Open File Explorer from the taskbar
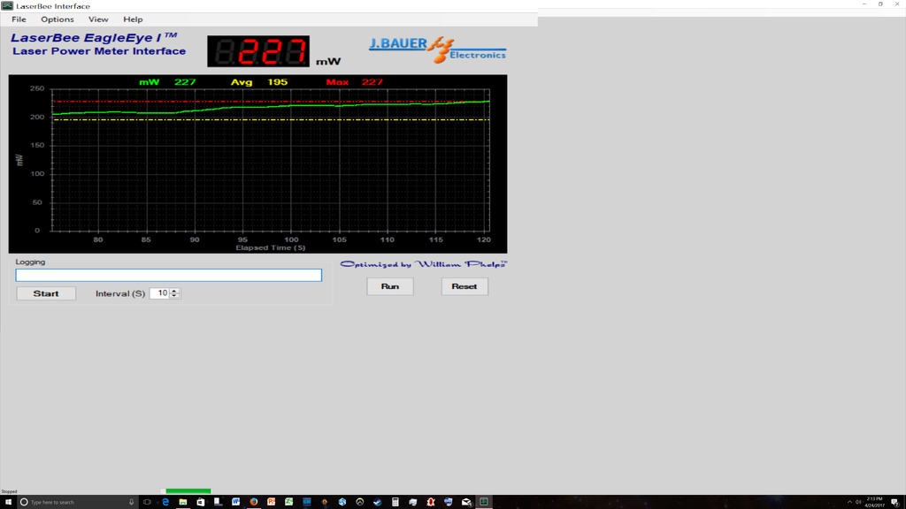The height and width of the screenshot is (509, 906). pyautogui.click(x=183, y=502)
